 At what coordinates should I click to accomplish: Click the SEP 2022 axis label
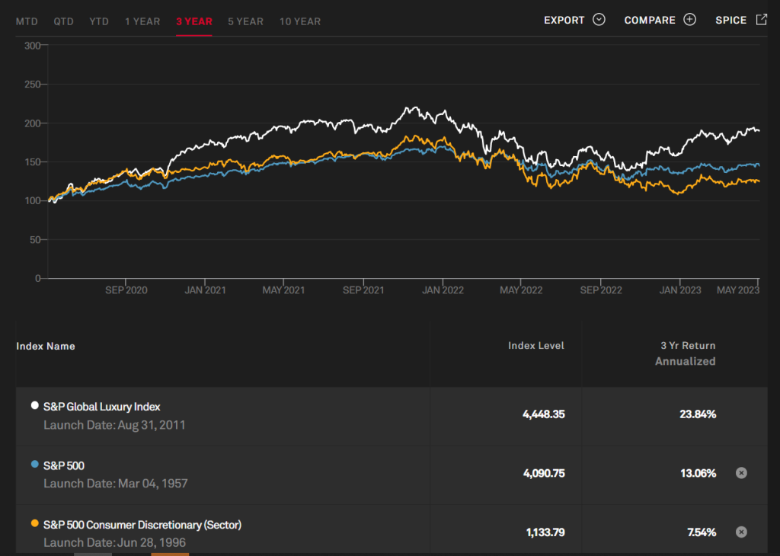[x=601, y=290]
